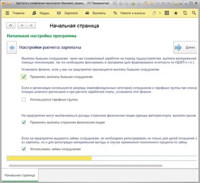Open the Зарплата section
Image resolution: width=200 pixels, height=183 pixels.
coord(67,13)
